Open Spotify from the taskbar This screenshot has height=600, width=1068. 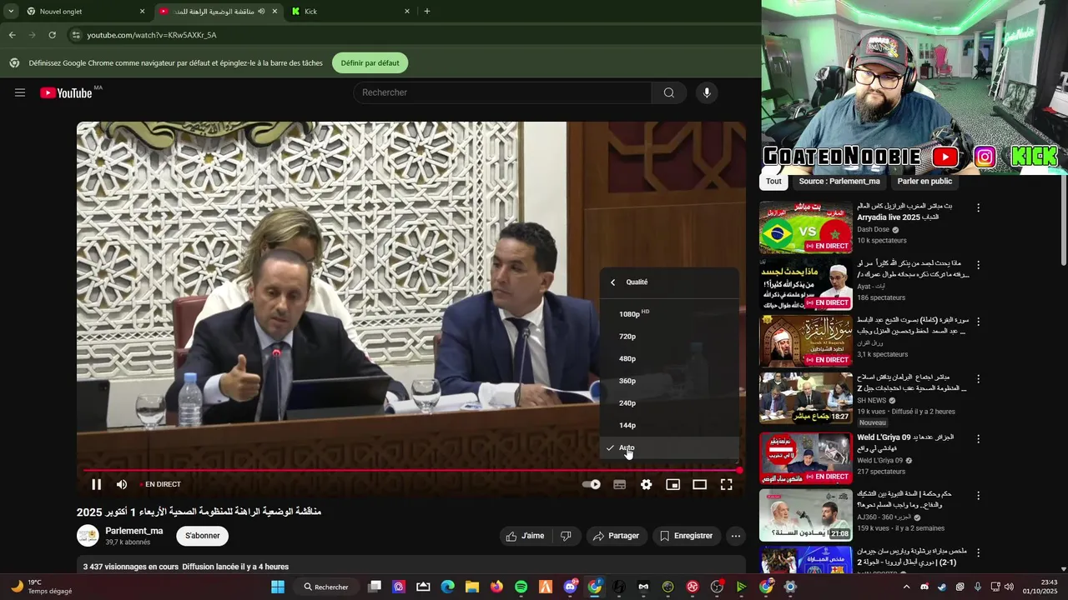click(521, 587)
